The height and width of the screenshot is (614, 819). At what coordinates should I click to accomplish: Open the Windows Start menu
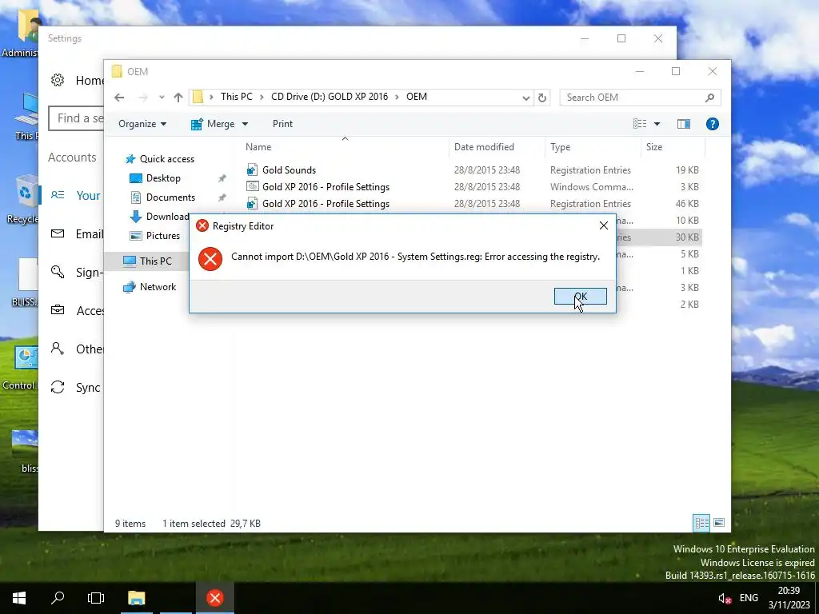(x=19, y=598)
